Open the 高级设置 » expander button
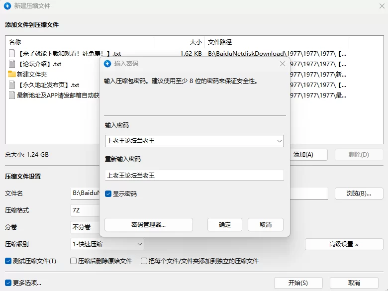388x291 pixels. pyautogui.click(x=344, y=244)
